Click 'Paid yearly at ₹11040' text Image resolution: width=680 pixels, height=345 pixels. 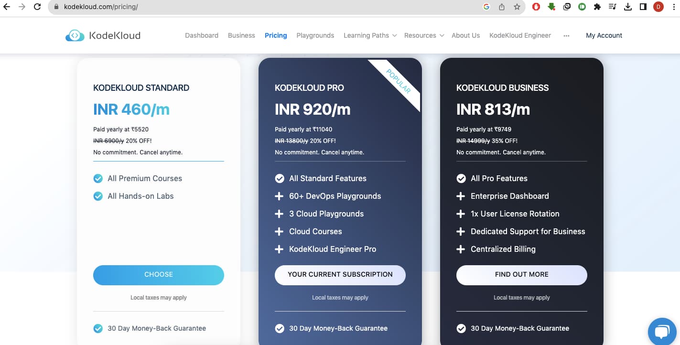[x=303, y=129]
